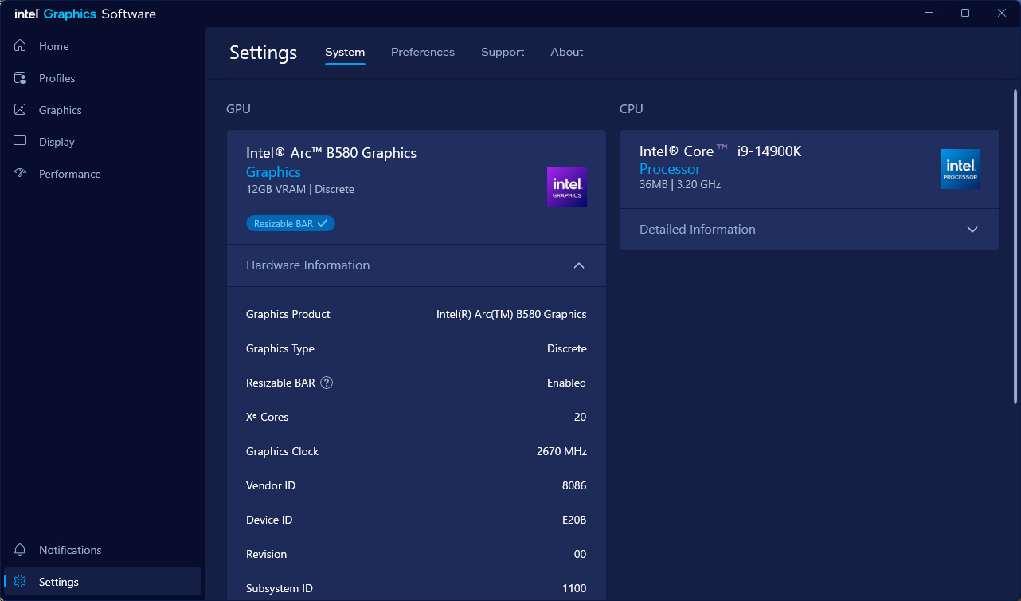Click the Graphics Product row label
Viewport: 1021px width, 601px height.
[288, 314]
